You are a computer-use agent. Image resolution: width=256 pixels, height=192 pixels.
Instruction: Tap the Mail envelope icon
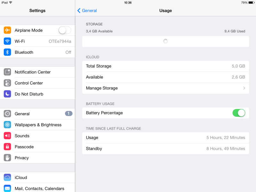point(7,188)
